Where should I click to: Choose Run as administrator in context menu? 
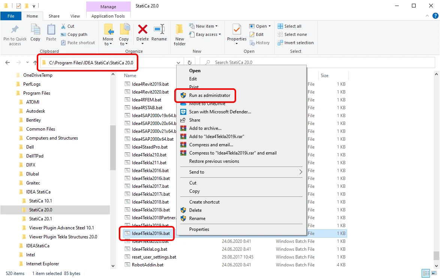pos(210,95)
